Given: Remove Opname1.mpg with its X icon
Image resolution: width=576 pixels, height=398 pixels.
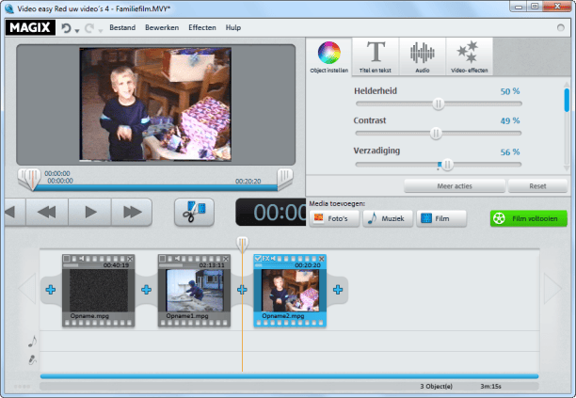Looking at the screenshot, I should (226, 259).
